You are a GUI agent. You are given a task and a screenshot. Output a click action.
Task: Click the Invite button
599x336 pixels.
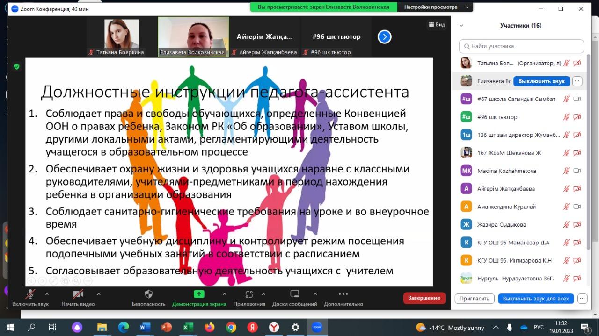click(474, 299)
